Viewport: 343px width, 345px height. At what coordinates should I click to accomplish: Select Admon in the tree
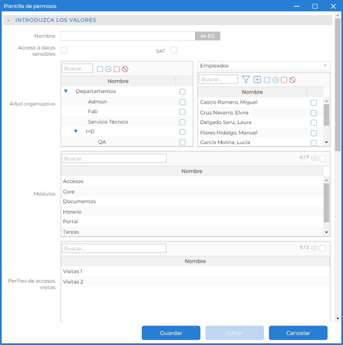[x=97, y=102]
